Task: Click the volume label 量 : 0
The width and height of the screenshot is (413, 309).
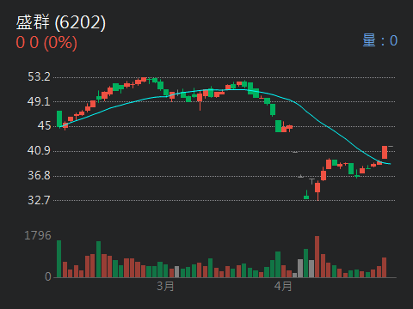Action: coord(380,40)
